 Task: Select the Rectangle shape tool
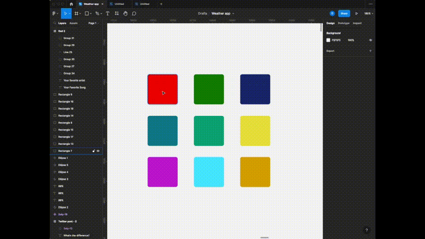click(87, 14)
